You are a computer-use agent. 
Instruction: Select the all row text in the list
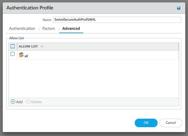[26, 56]
